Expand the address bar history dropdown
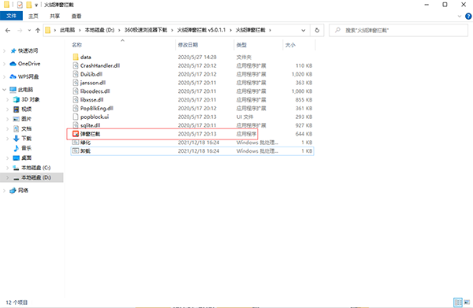 click(x=304, y=30)
